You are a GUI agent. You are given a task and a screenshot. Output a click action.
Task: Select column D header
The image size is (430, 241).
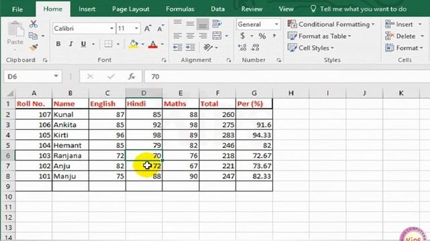click(144, 93)
